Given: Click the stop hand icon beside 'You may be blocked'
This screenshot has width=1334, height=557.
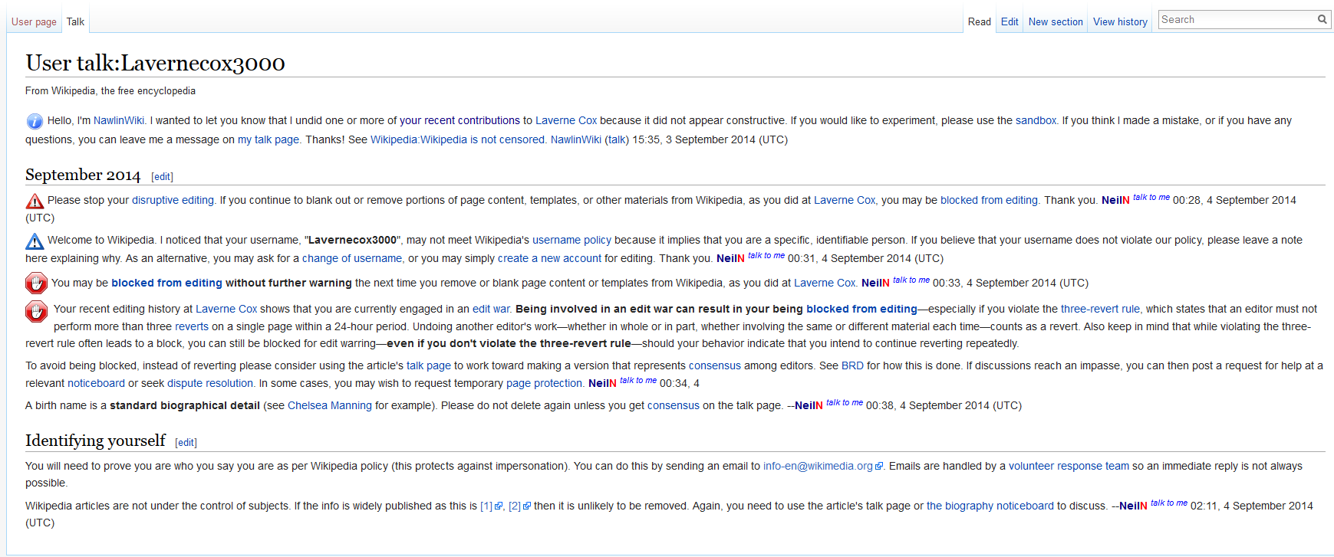Looking at the screenshot, I should 36,283.
